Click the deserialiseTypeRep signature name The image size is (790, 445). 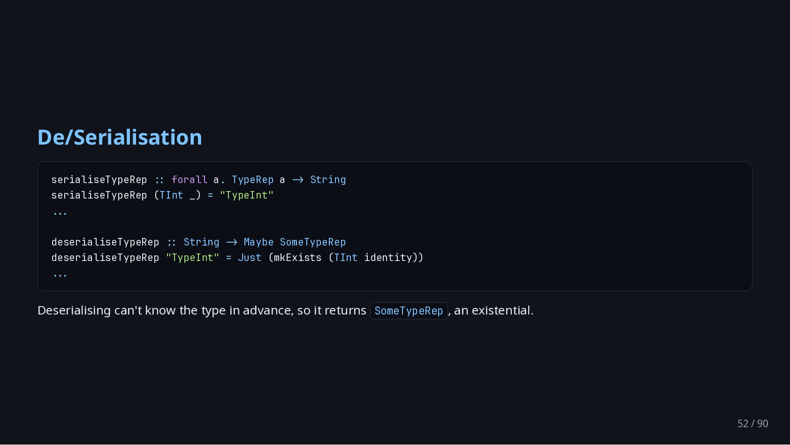click(x=105, y=242)
